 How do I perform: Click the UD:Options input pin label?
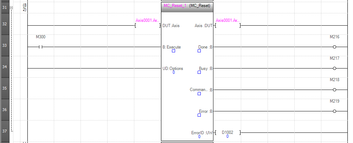click(x=173, y=69)
